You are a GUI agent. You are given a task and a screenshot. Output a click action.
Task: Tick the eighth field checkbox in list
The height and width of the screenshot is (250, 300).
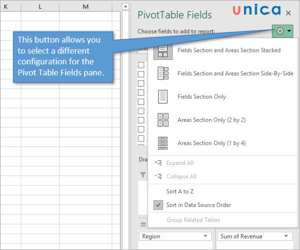click(x=141, y=129)
